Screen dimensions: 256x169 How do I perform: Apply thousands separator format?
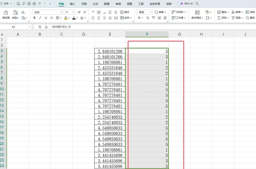[153, 18]
